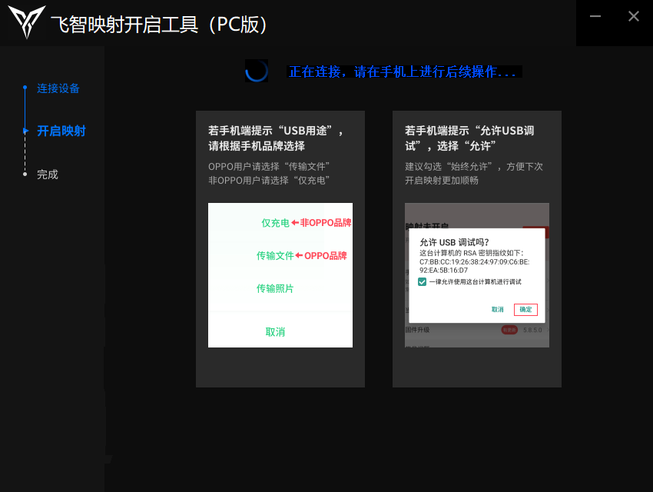Image resolution: width=653 pixels, height=492 pixels.
Task: Click the Flydigi logo icon
Action: coord(26,24)
